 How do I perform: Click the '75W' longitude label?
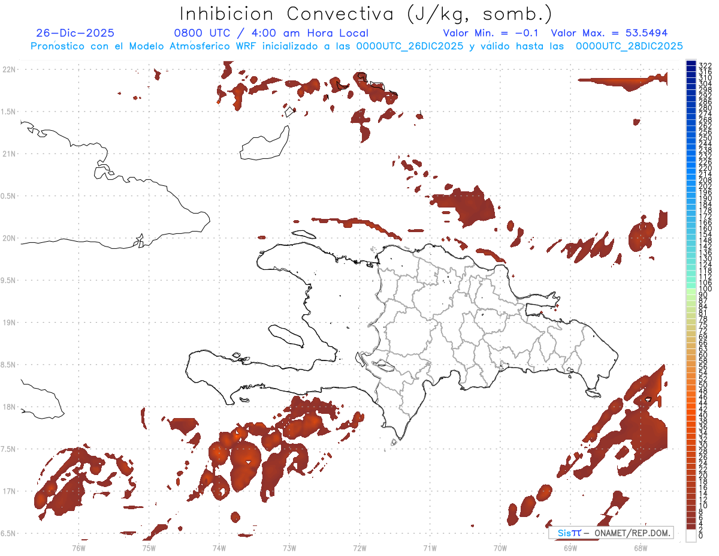[149, 548]
